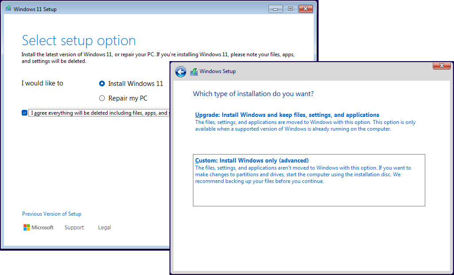Uncheck the 'I agree everything will be deleted' checkbox

24,112
